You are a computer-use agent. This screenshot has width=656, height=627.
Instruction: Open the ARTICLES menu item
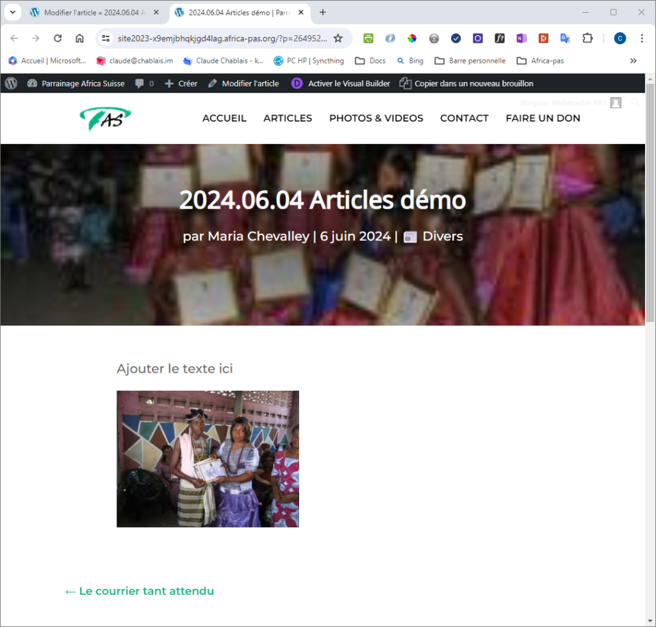click(x=288, y=118)
